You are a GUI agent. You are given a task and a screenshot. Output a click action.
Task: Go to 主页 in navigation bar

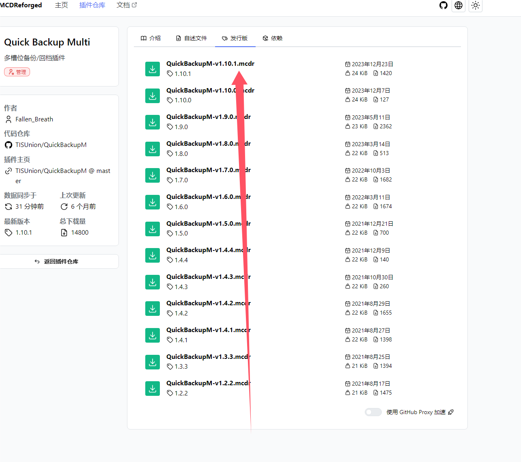[62, 5]
